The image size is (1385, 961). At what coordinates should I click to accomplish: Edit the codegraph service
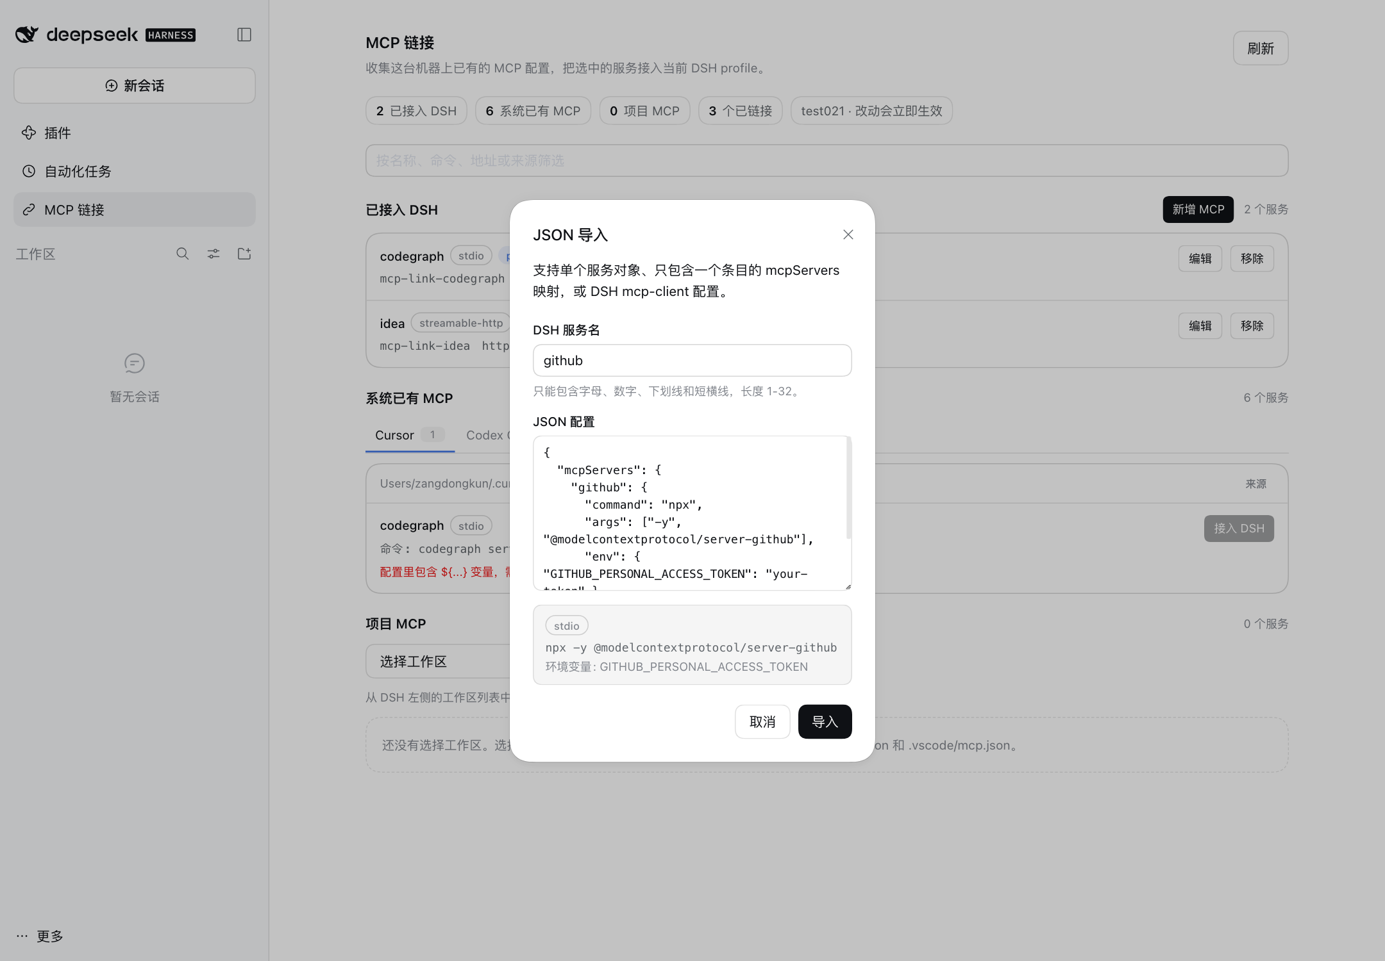coord(1200,258)
